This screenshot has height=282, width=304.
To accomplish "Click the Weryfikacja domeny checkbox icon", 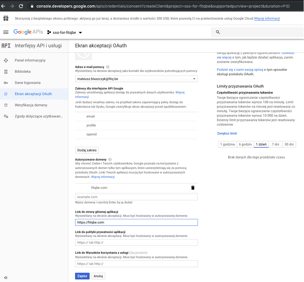I will point(6,105).
